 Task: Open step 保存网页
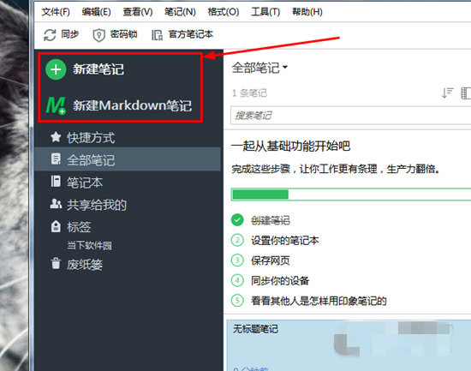pyautogui.click(x=271, y=260)
